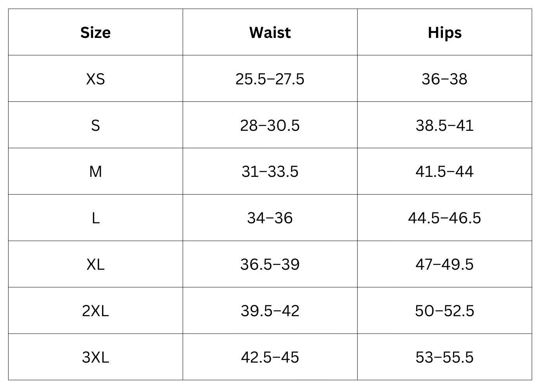Click waist value 31–33.5
This screenshot has height=387, width=543.
click(x=270, y=171)
